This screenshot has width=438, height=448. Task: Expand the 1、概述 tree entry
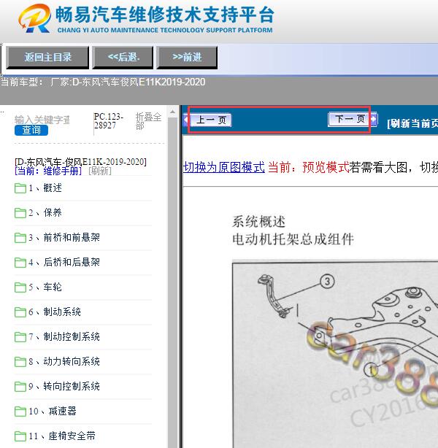[x=45, y=188]
